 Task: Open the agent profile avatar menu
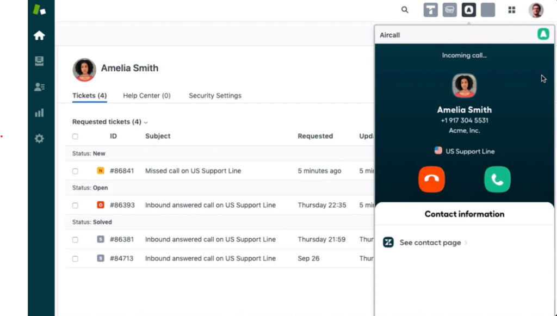pyautogui.click(x=536, y=10)
